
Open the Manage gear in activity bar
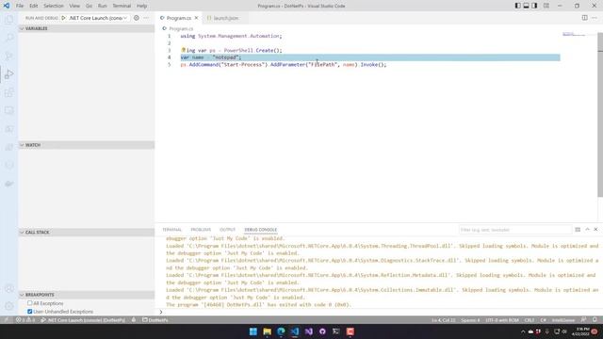pyautogui.click(x=9, y=306)
